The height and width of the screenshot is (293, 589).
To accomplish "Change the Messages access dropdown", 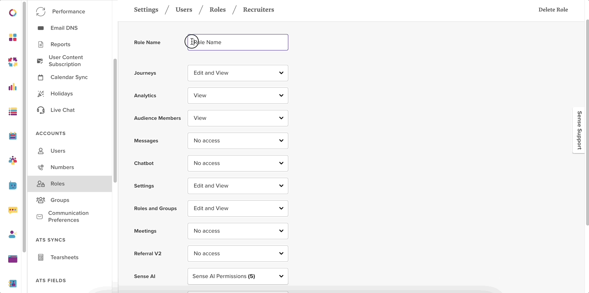I will [x=238, y=141].
